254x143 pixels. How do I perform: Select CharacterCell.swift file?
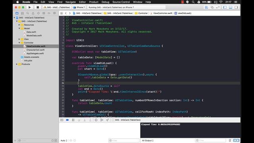click(x=35, y=50)
